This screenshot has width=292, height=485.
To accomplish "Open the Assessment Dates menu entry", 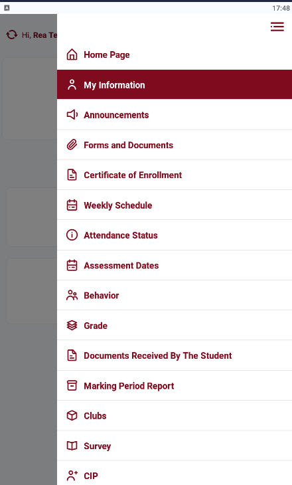I will [x=175, y=265].
